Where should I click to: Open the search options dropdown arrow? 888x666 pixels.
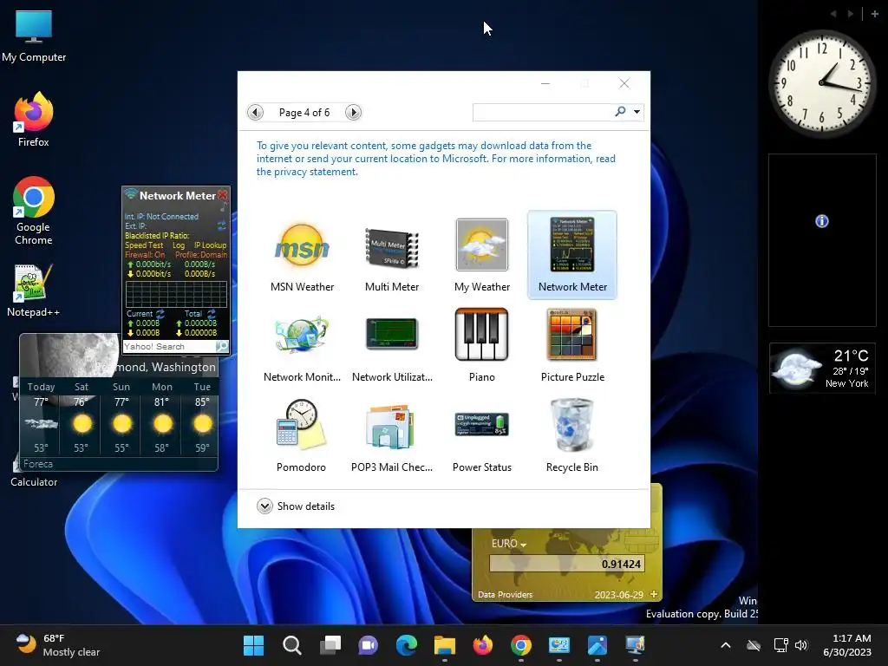[x=637, y=112]
